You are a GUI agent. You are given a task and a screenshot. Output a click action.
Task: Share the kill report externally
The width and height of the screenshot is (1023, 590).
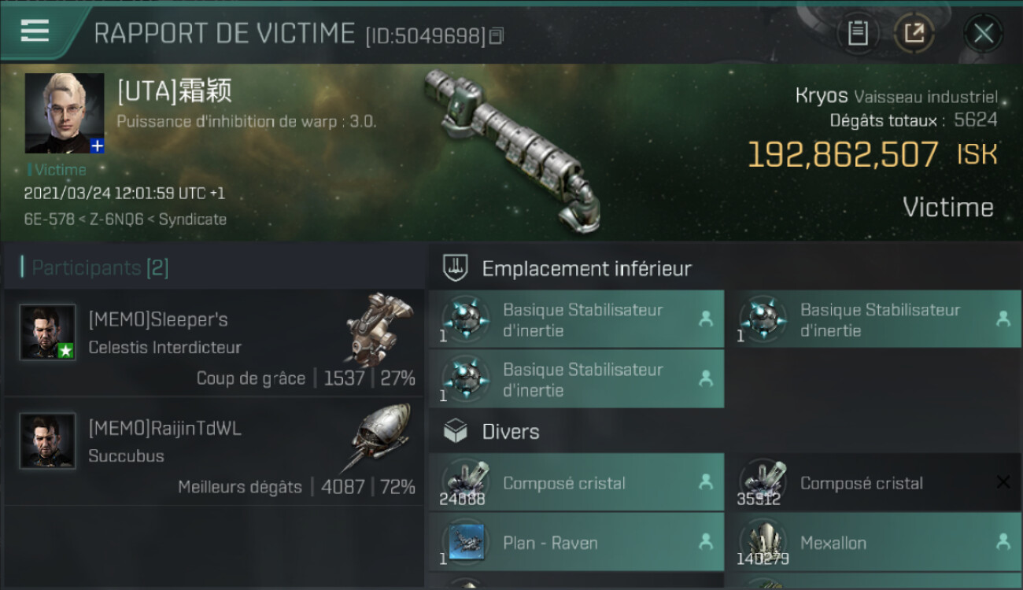pyautogui.click(x=914, y=33)
